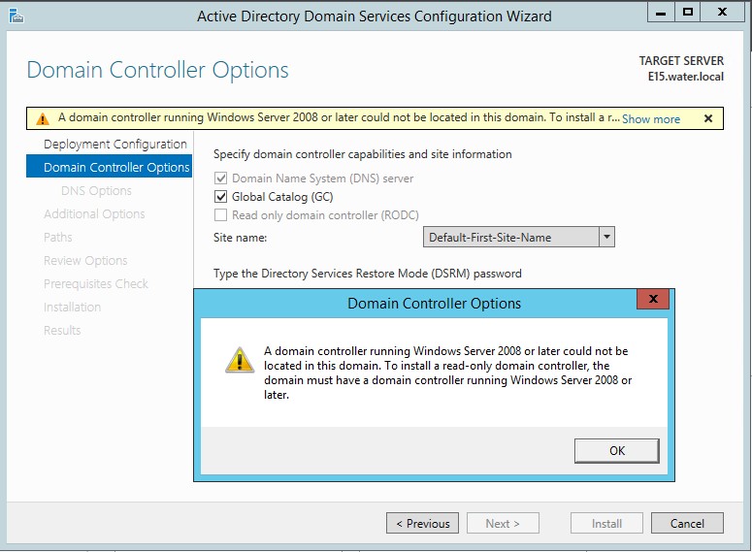Expand the Site name dropdown arrow

(x=606, y=237)
